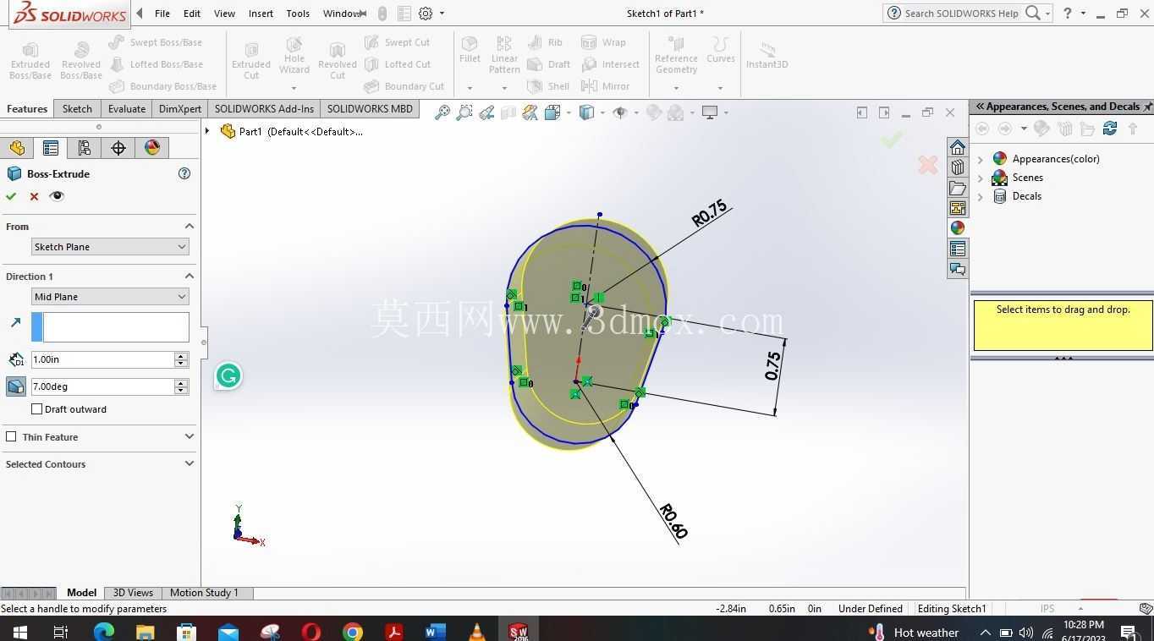Expand the Appearances(color) tree node

pos(981,159)
